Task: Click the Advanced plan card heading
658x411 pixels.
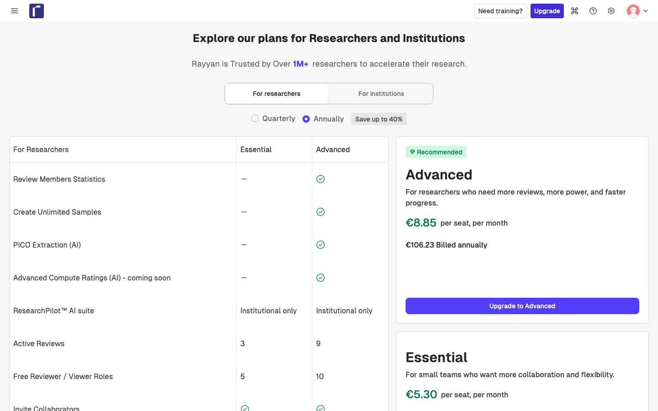Action: pyautogui.click(x=439, y=174)
